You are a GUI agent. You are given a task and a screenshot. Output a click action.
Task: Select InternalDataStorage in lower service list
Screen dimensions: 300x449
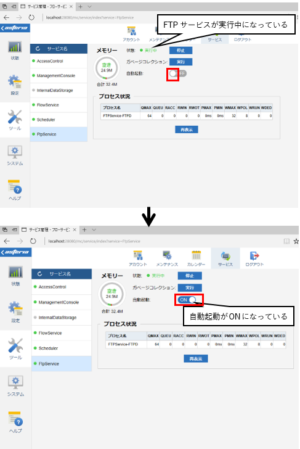tap(62, 317)
